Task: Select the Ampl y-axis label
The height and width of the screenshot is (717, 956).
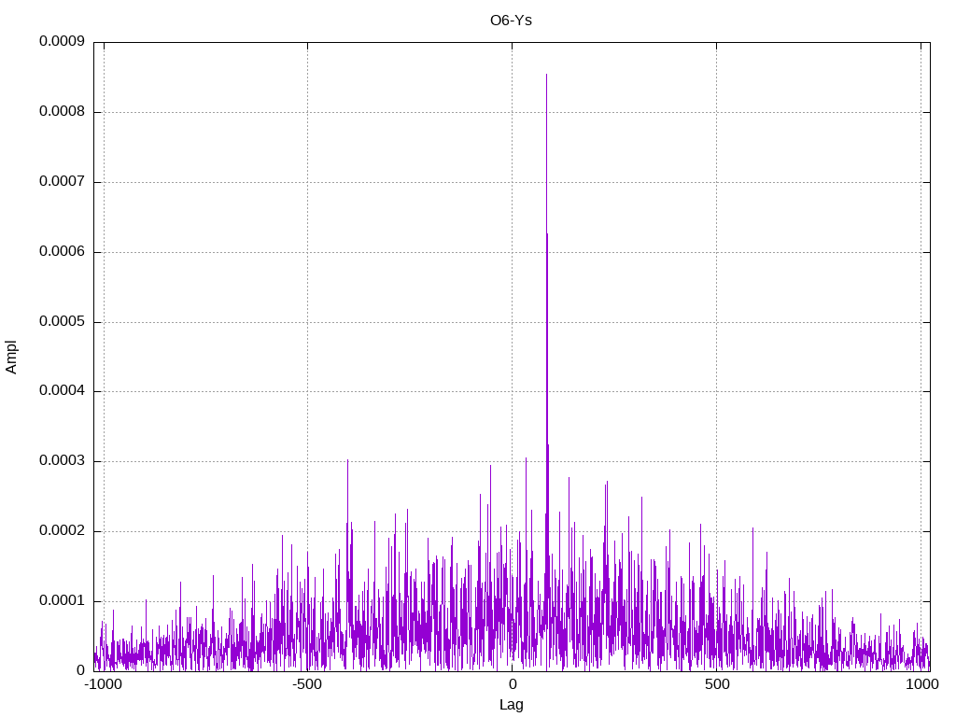Action: pyautogui.click(x=11, y=357)
